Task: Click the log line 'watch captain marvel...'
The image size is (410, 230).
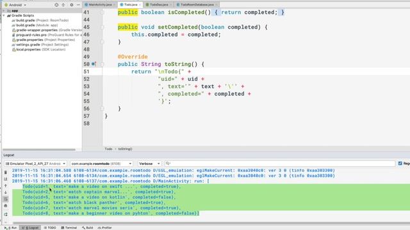Action: [x=99, y=192]
